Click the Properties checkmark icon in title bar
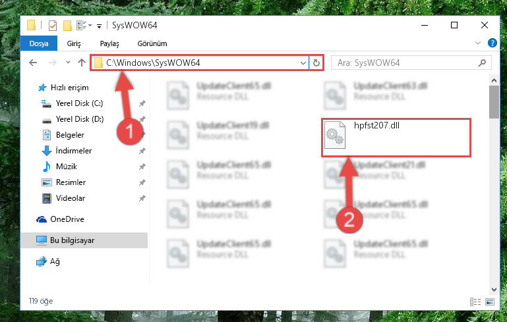 tap(52, 25)
